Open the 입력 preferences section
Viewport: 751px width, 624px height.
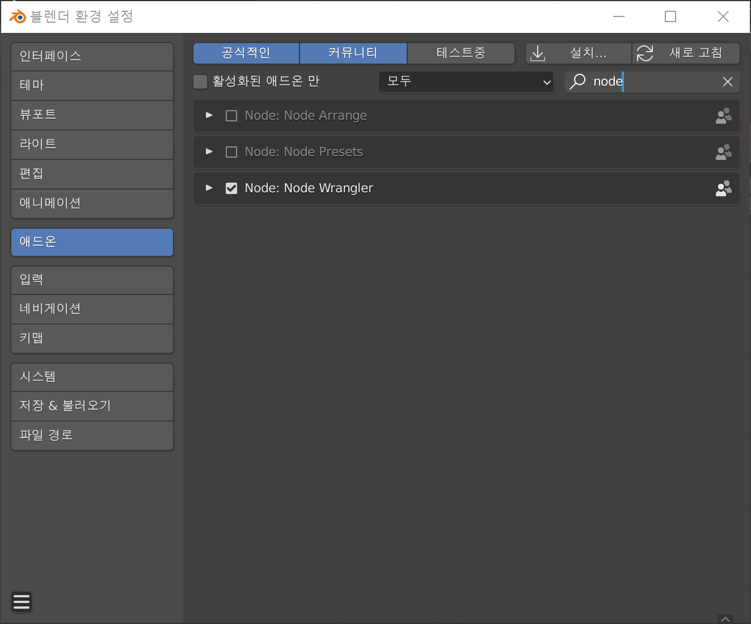(x=92, y=280)
